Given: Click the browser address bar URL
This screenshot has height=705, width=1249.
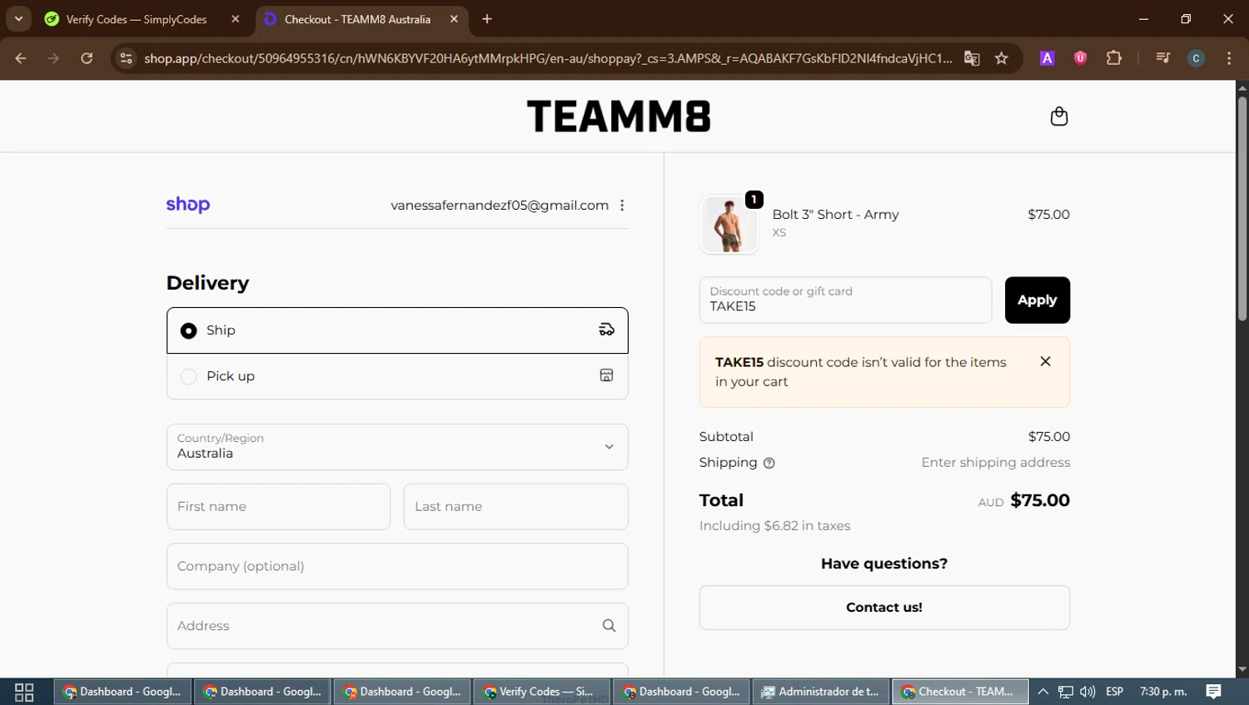Looking at the screenshot, I should (x=548, y=58).
